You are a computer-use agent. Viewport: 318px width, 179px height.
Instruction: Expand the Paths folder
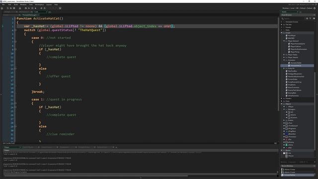coord(282,30)
